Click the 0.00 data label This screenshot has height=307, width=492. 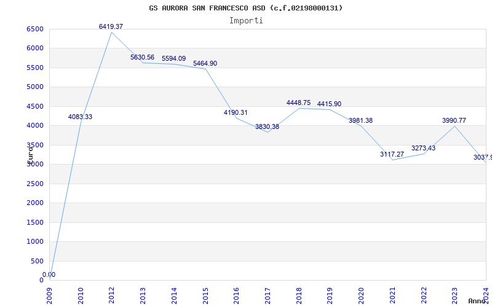[49, 274]
